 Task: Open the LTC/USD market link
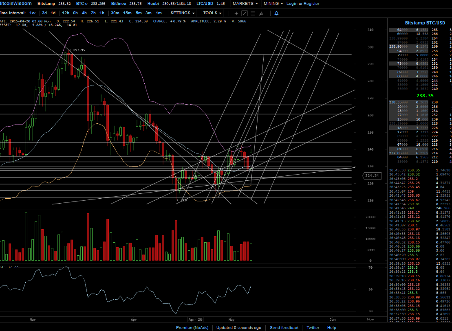(205, 3)
